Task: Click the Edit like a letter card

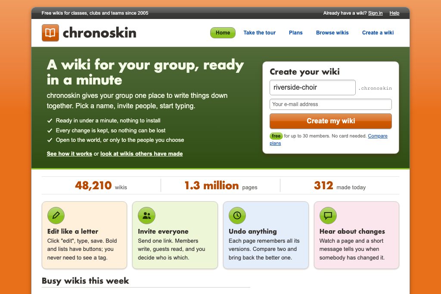Action: (84, 235)
